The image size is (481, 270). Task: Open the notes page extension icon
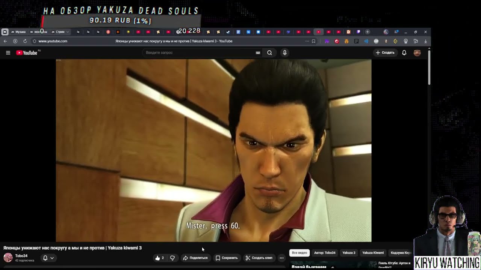[356, 41]
